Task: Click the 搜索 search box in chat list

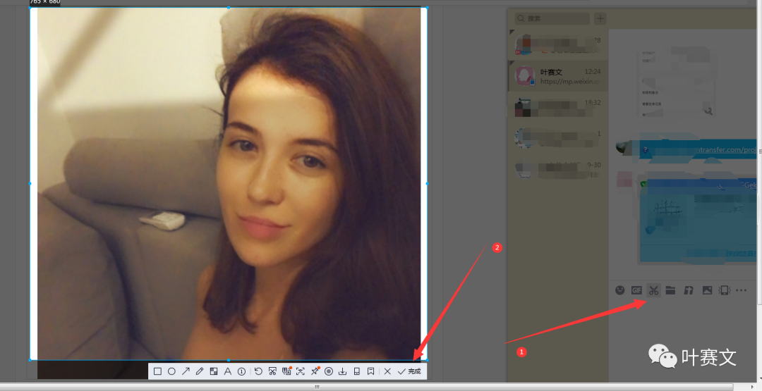Action: click(x=552, y=18)
